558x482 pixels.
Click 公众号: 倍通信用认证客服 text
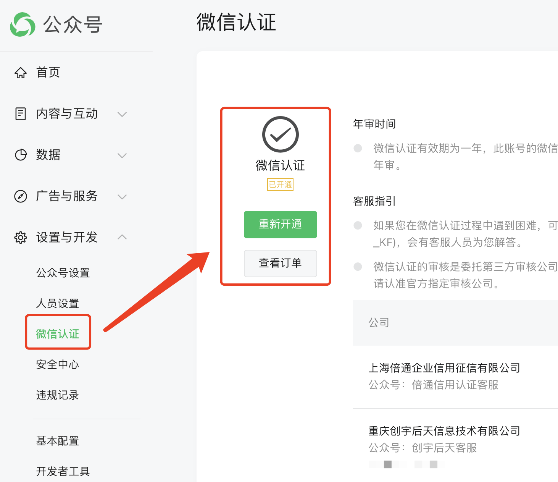click(x=434, y=385)
